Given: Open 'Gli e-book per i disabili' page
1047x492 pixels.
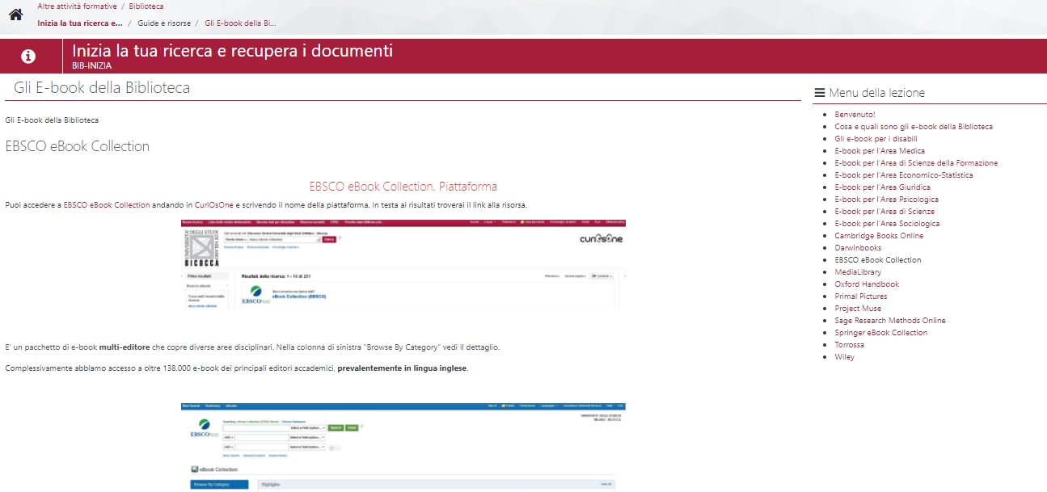Looking at the screenshot, I should tap(876, 139).
